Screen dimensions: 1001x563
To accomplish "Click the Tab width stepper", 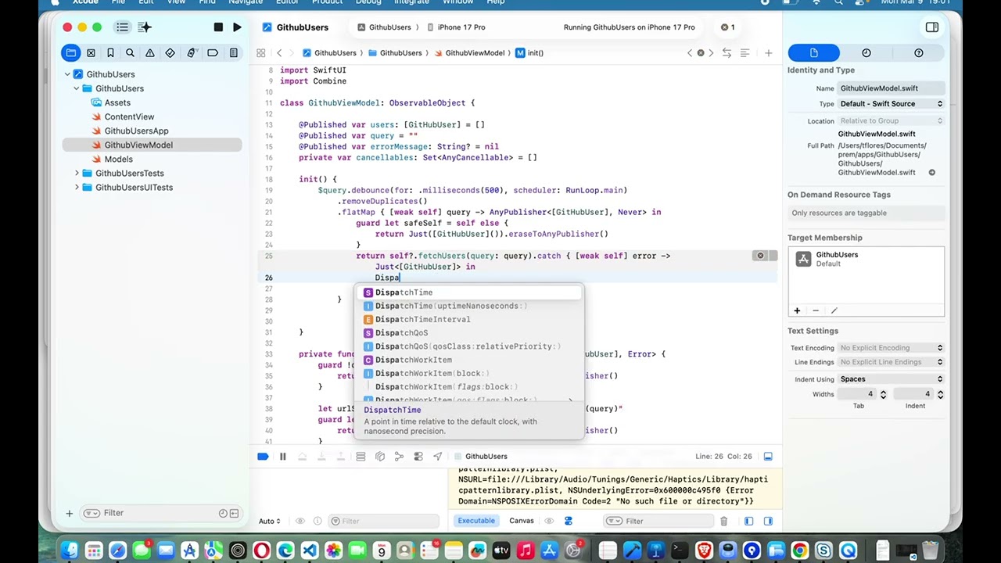I will [884, 394].
